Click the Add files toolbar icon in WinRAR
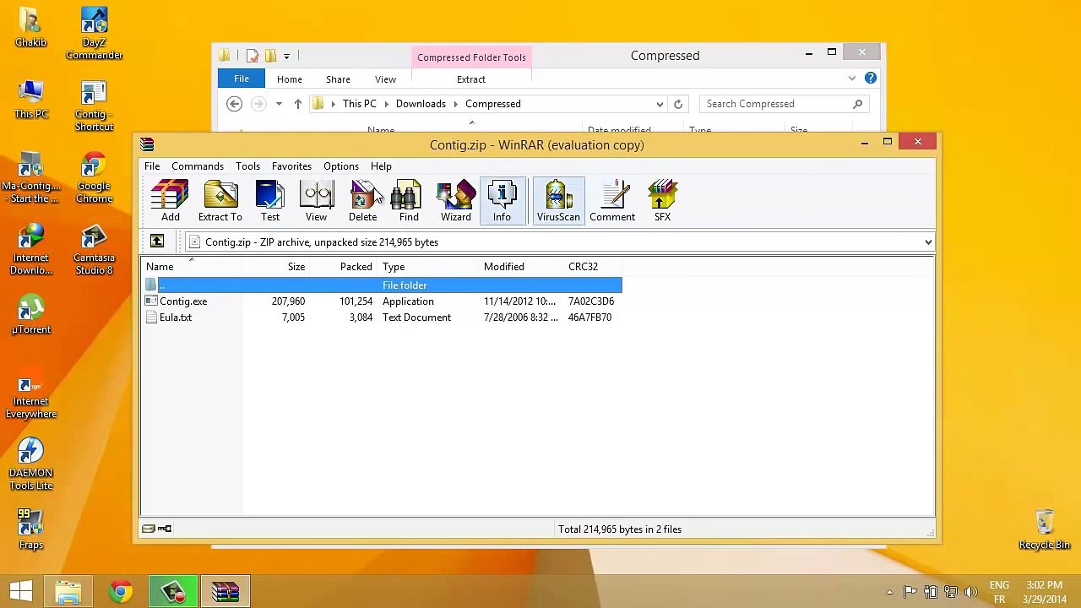Viewport: 1081px width, 608px height. 170,201
